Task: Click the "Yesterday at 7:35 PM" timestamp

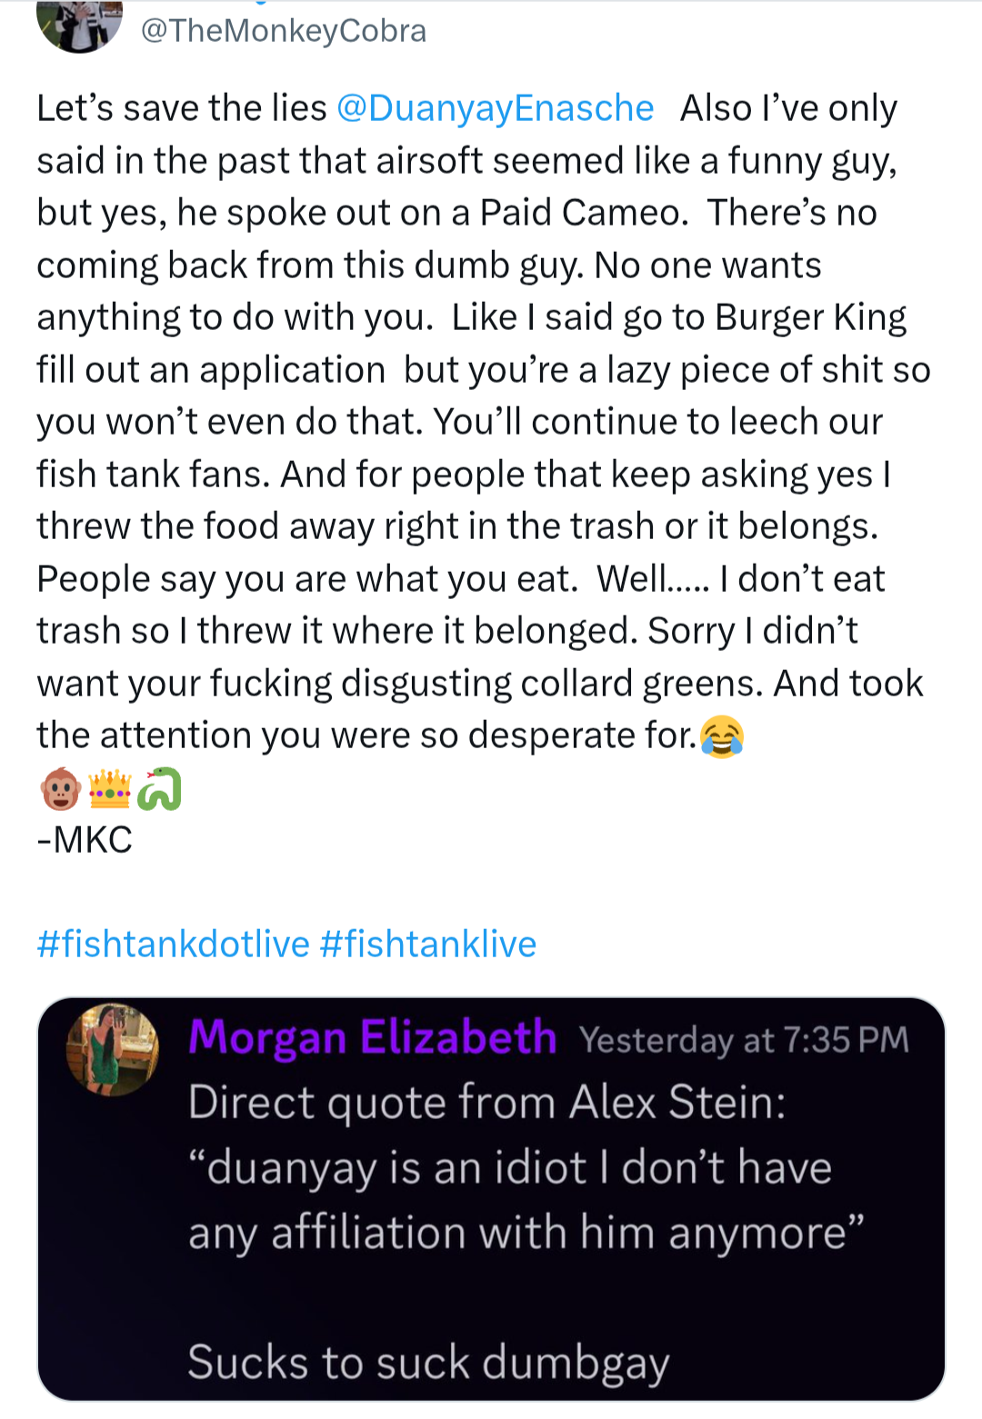Action: pos(744,1040)
